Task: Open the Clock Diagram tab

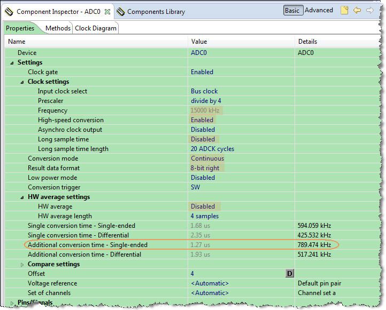Action: point(96,28)
